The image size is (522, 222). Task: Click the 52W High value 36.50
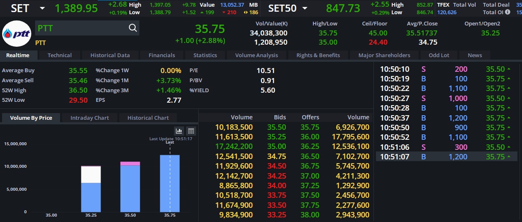tap(78, 90)
